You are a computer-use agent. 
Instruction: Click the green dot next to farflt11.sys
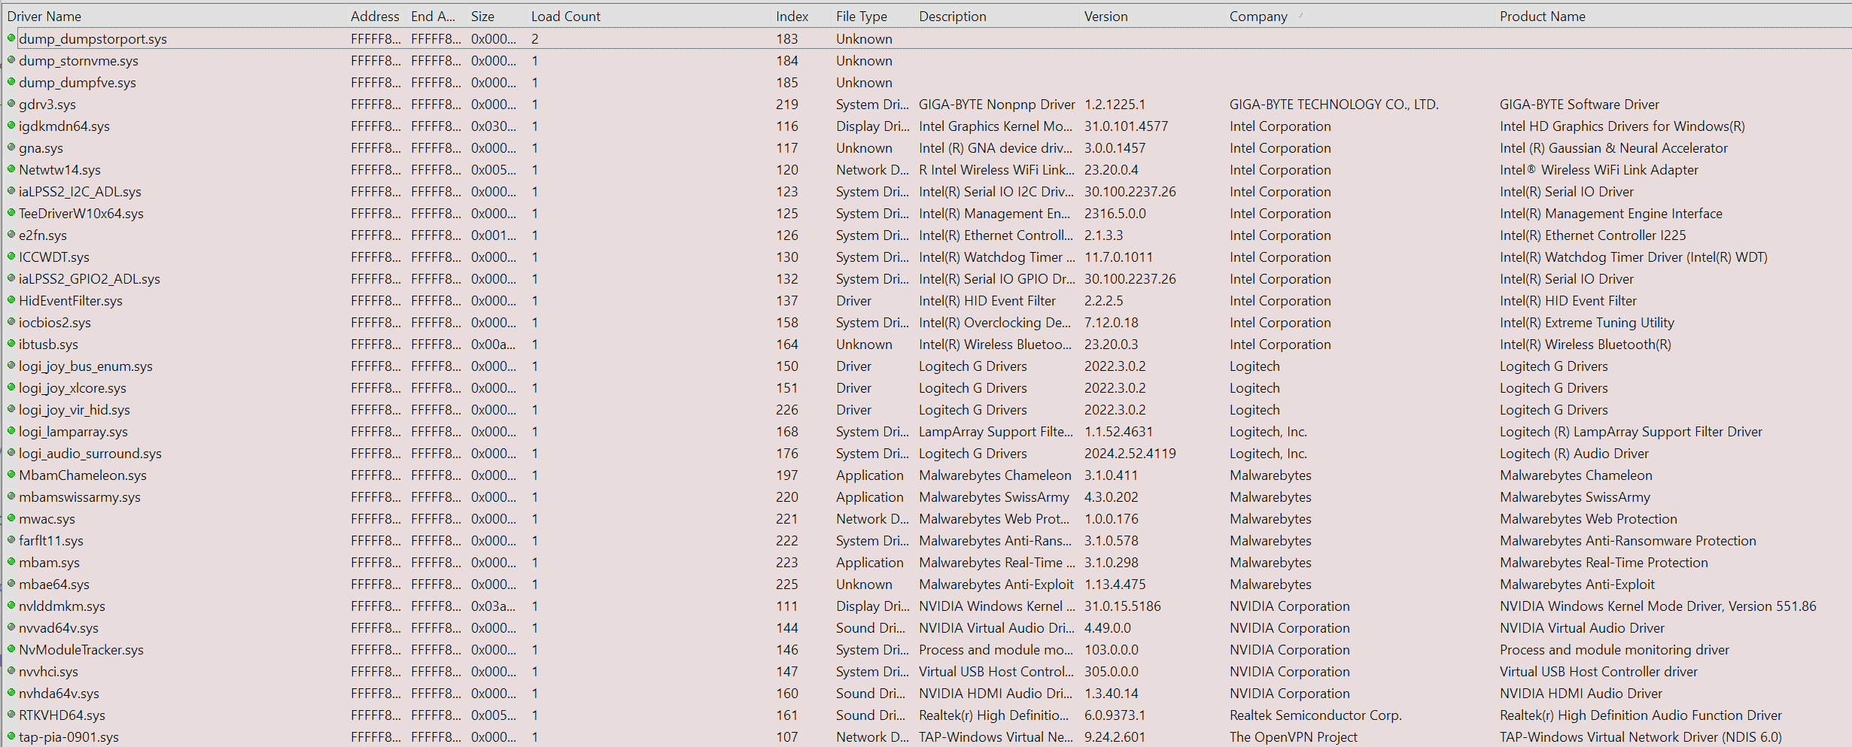pyautogui.click(x=11, y=539)
